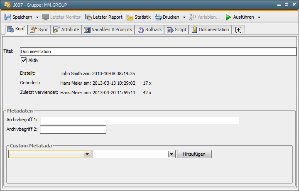Open the second Custom Metatada combo box
299x191 pixels.
click(134, 154)
